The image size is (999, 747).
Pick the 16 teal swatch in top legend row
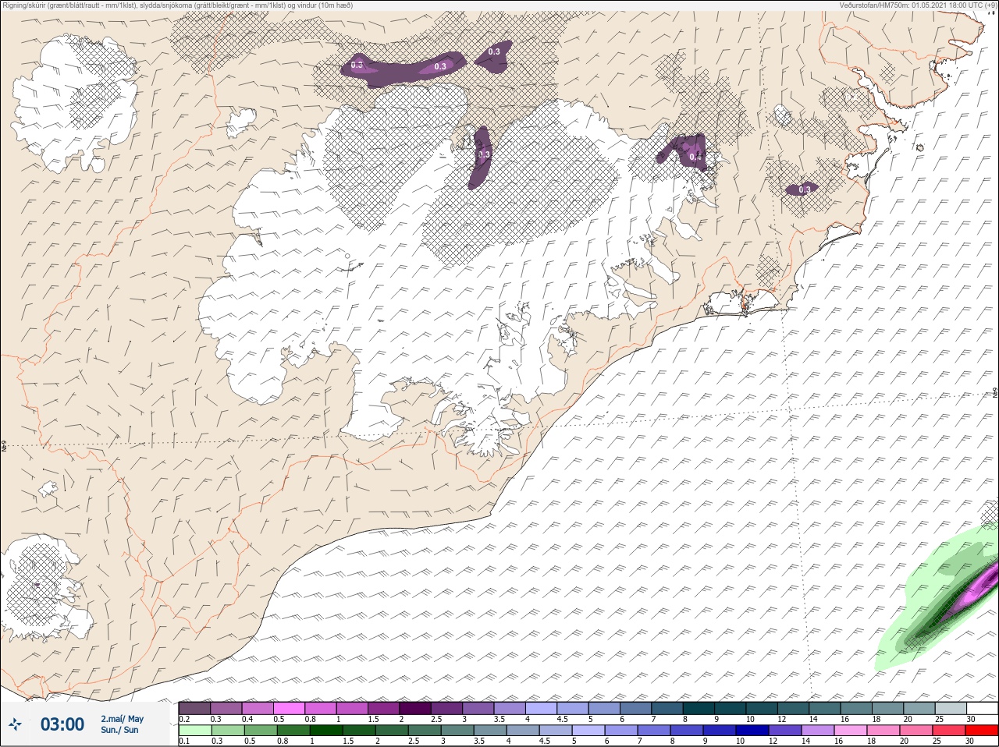(857, 708)
